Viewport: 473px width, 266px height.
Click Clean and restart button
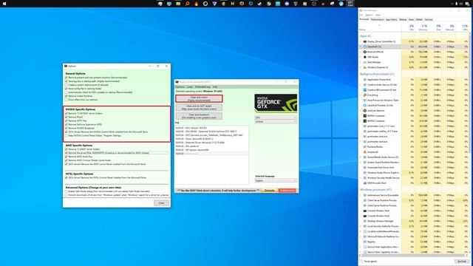(199, 98)
